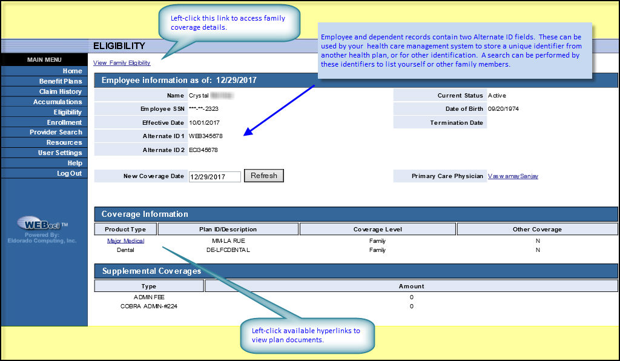
Task: Open the Major Medical plan link
Action: click(125, 240)
